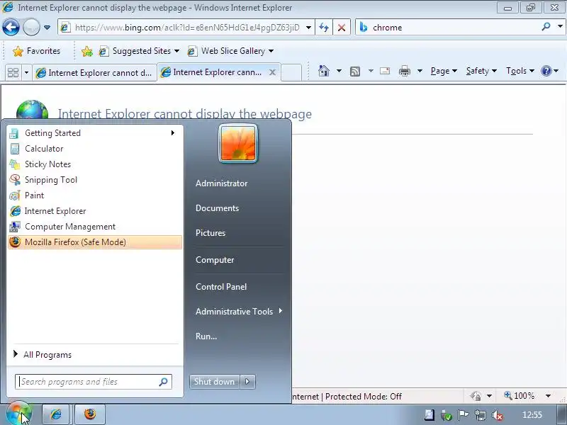Viewport: 567px width, 425px height.
Task: Open shut down options arrow
Action: (247, 382)
